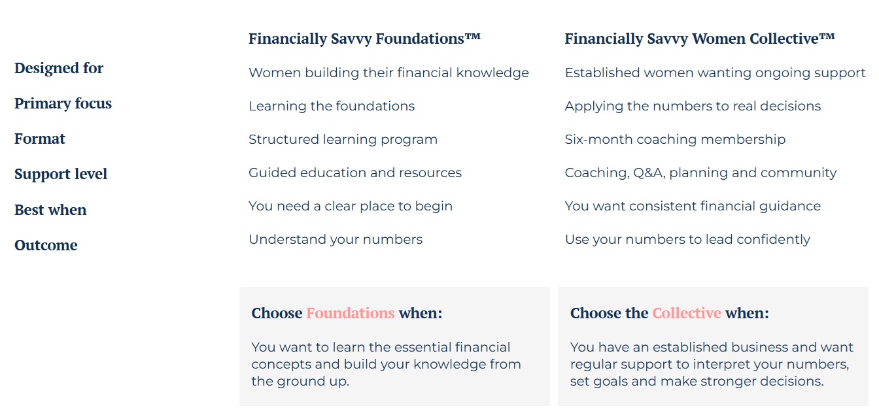Click the Financially Savvy Women Collective™ heading
The image size is (879, 415).
(x=700, y=39)
